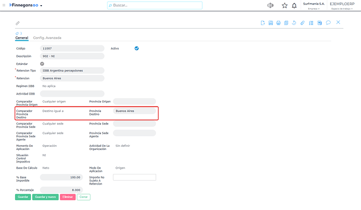The height and width of the screenshot is (210, 361).
Task: Open the comments speech bubble icon
Action: click(x=328, y=22)
